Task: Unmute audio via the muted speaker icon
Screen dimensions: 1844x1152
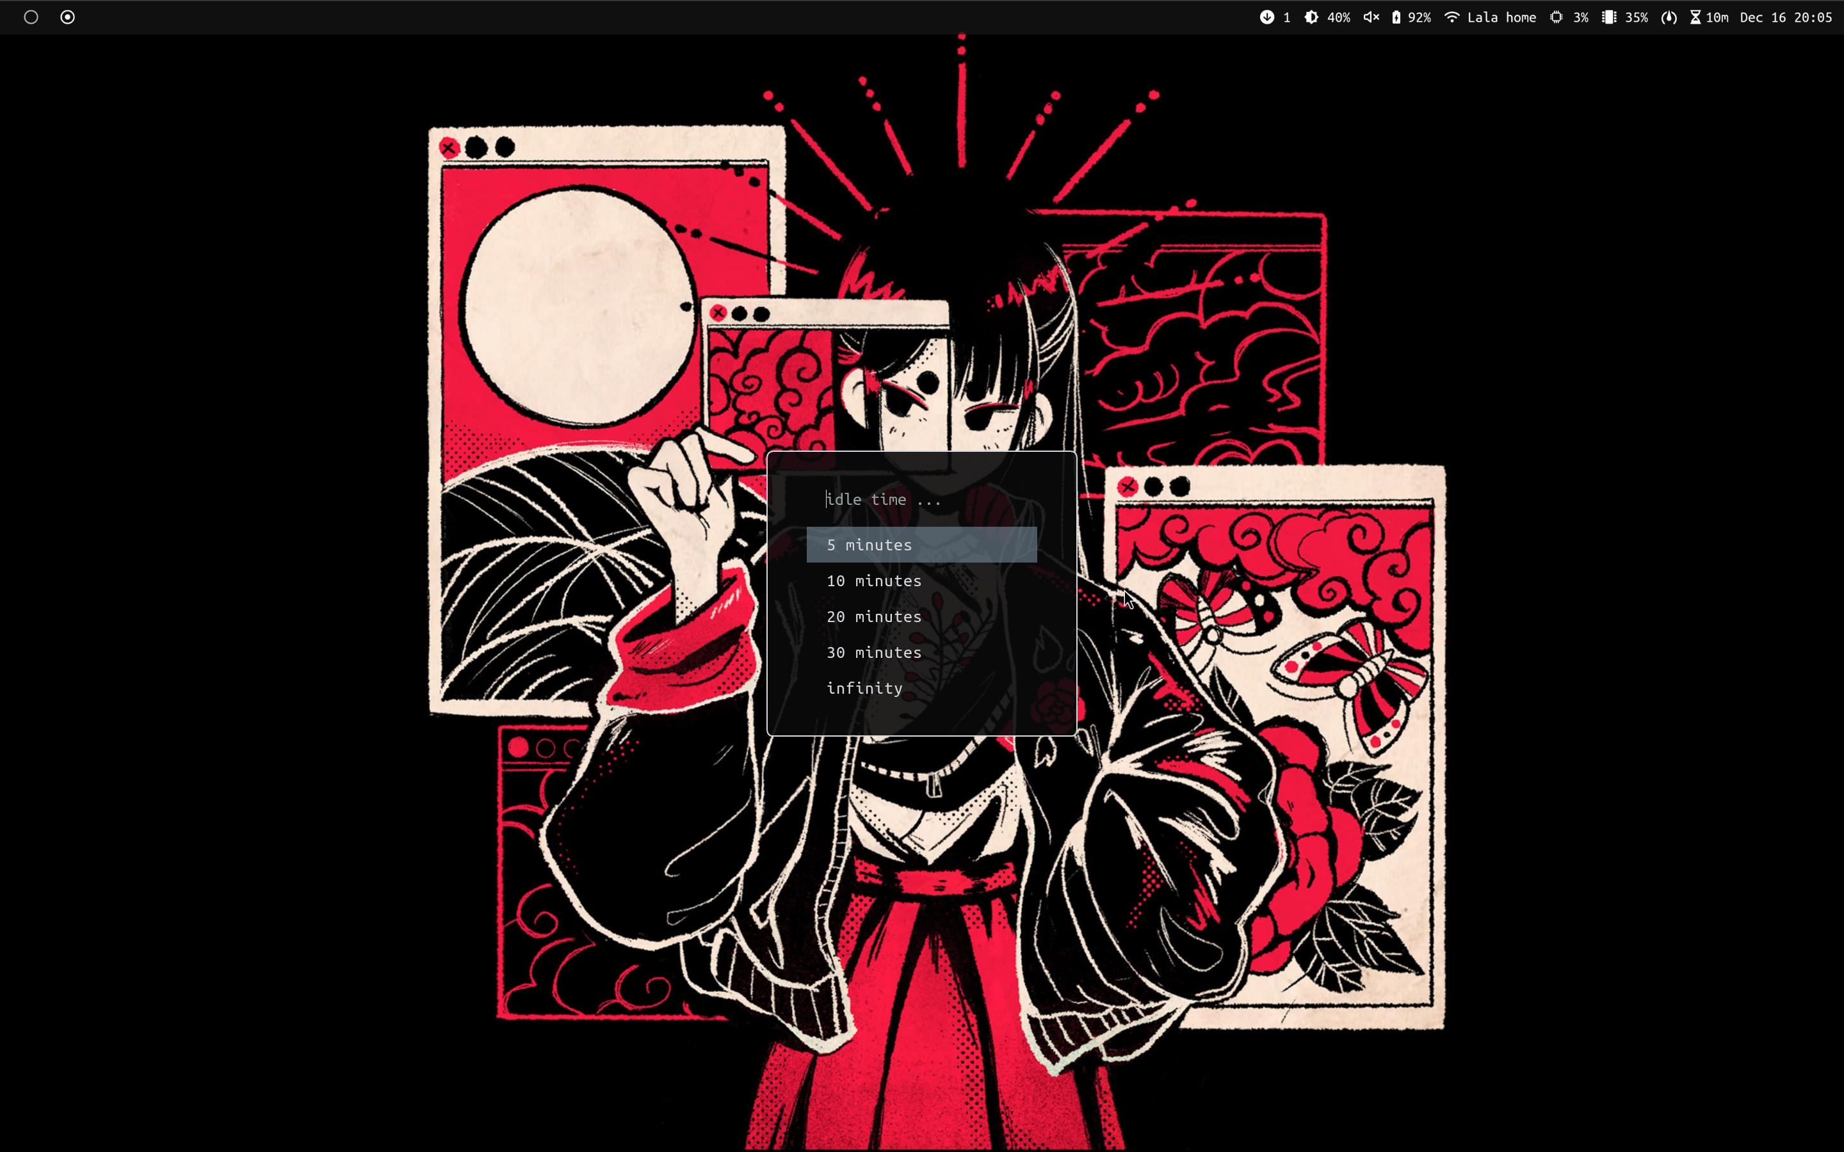Action: 1371,17
